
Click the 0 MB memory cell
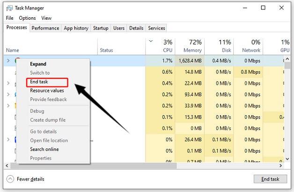(x=190, y=128)
